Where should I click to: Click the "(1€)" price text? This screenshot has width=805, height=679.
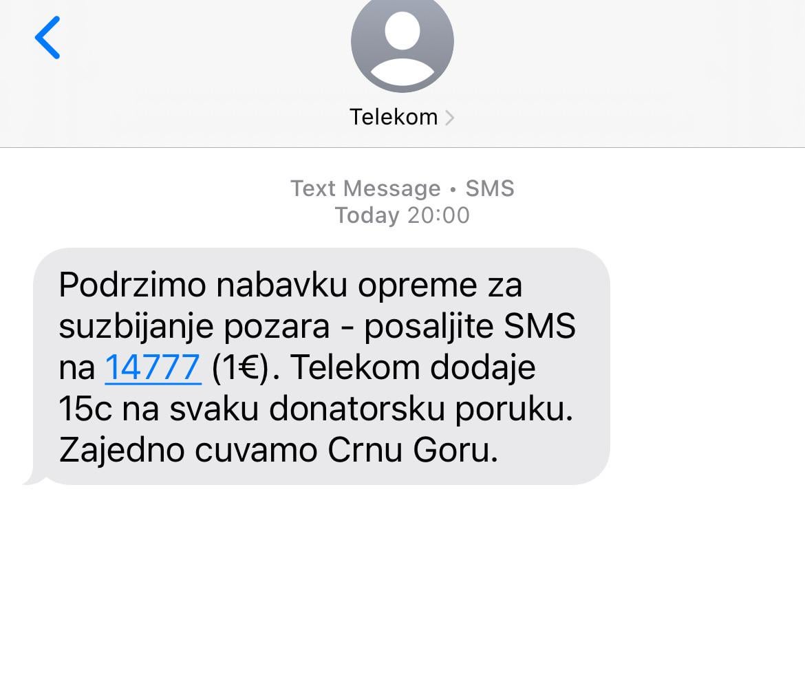240,367
